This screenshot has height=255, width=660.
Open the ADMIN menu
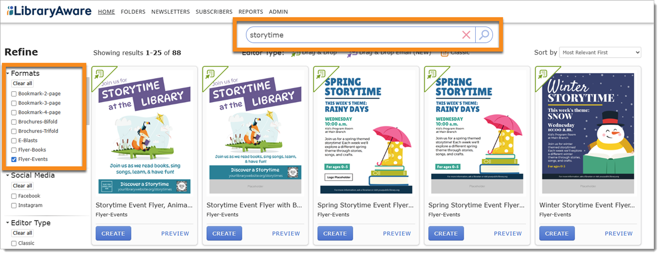pos(278,12)
